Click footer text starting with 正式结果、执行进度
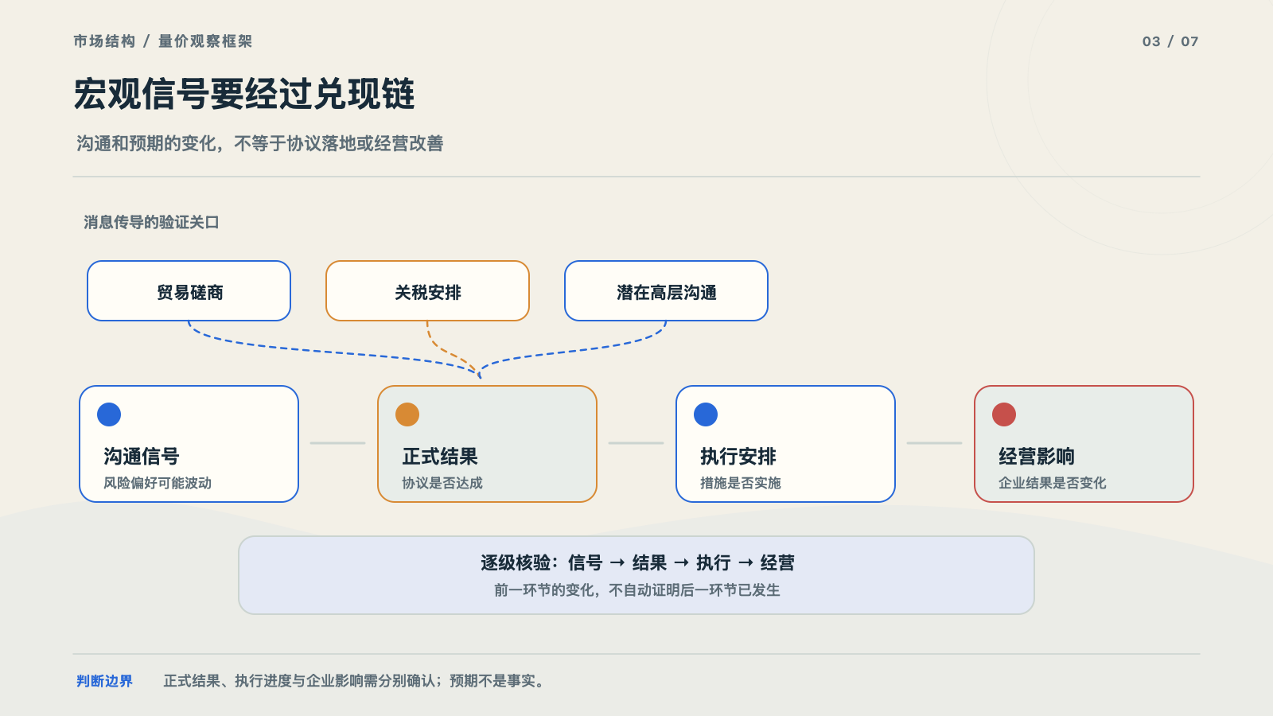The image size is (1273, 716). [355, 681]
